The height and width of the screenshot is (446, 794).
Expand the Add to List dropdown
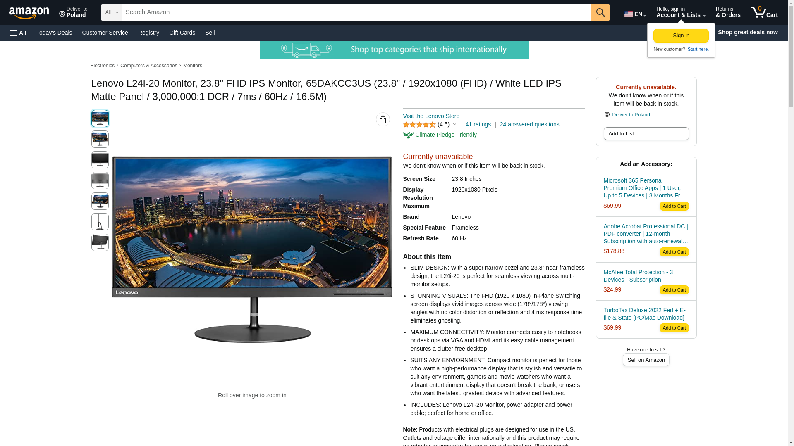pos(646,133)
